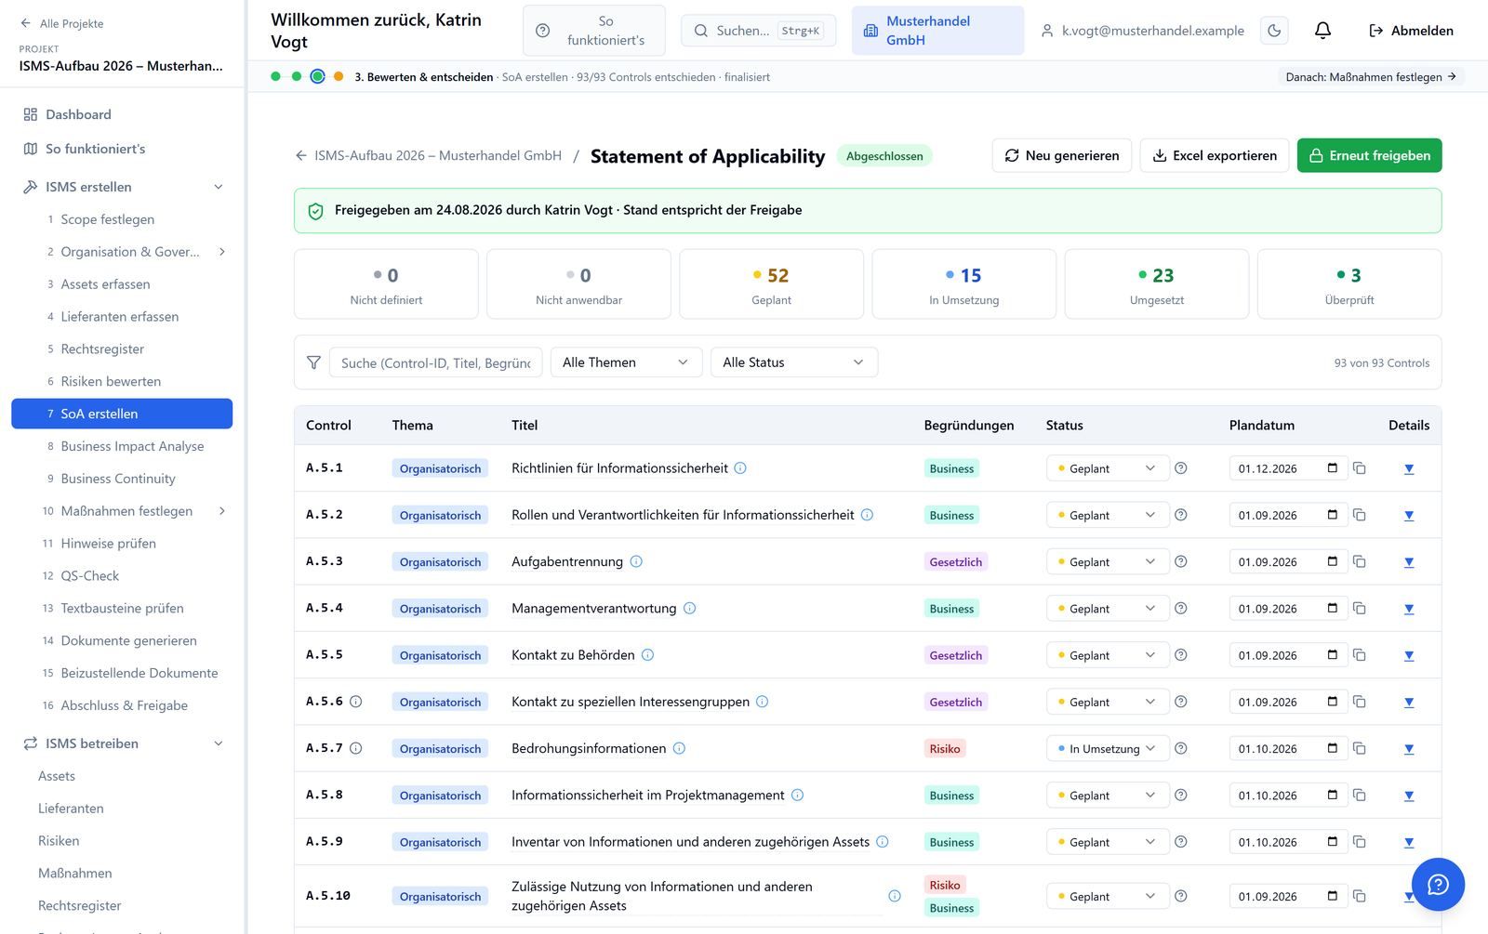Viewport: 1488px width, 934px height.
Task: Expand details arrow for A.5.5 row
Action: 1409,656
